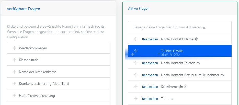The image size is (239, 105).
Task: Click move icon next to Klassenstufe
Action: 14,60
